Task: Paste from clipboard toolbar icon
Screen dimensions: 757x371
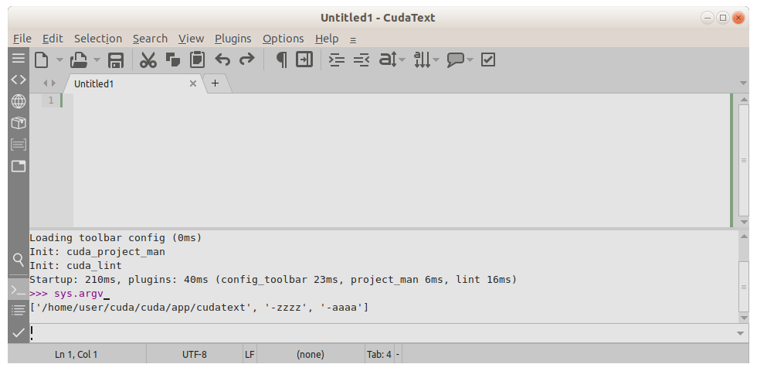Action: [198, 60]
